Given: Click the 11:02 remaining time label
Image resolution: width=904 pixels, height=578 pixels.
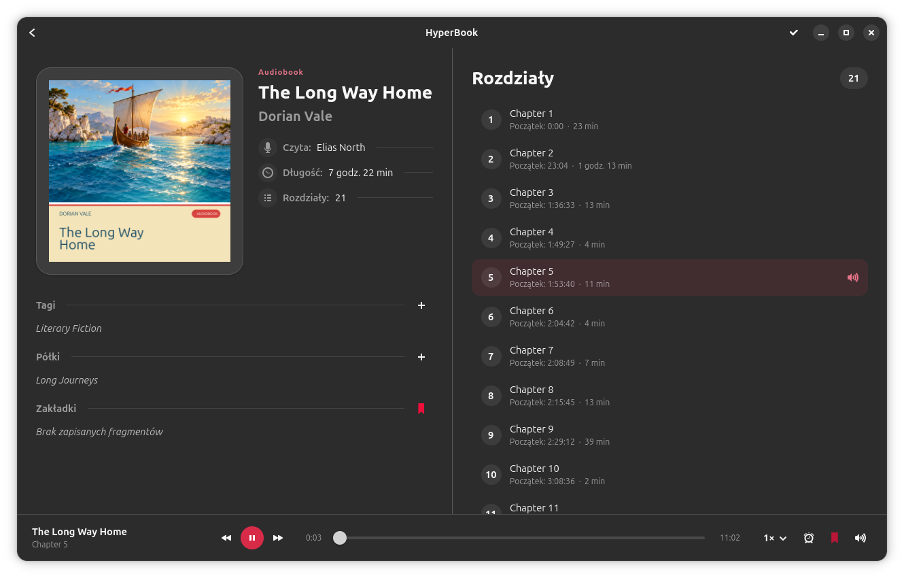Looking at the screenshot, I should (730, 538).
